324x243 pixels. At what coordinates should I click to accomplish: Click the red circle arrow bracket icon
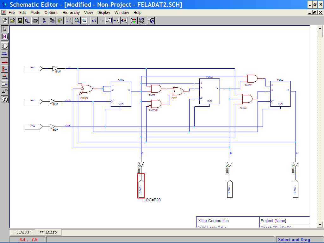pos(124,21)
